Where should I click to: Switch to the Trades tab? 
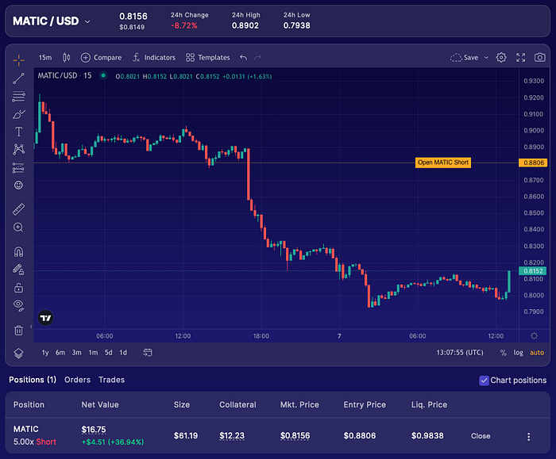[x=112, y=380]
